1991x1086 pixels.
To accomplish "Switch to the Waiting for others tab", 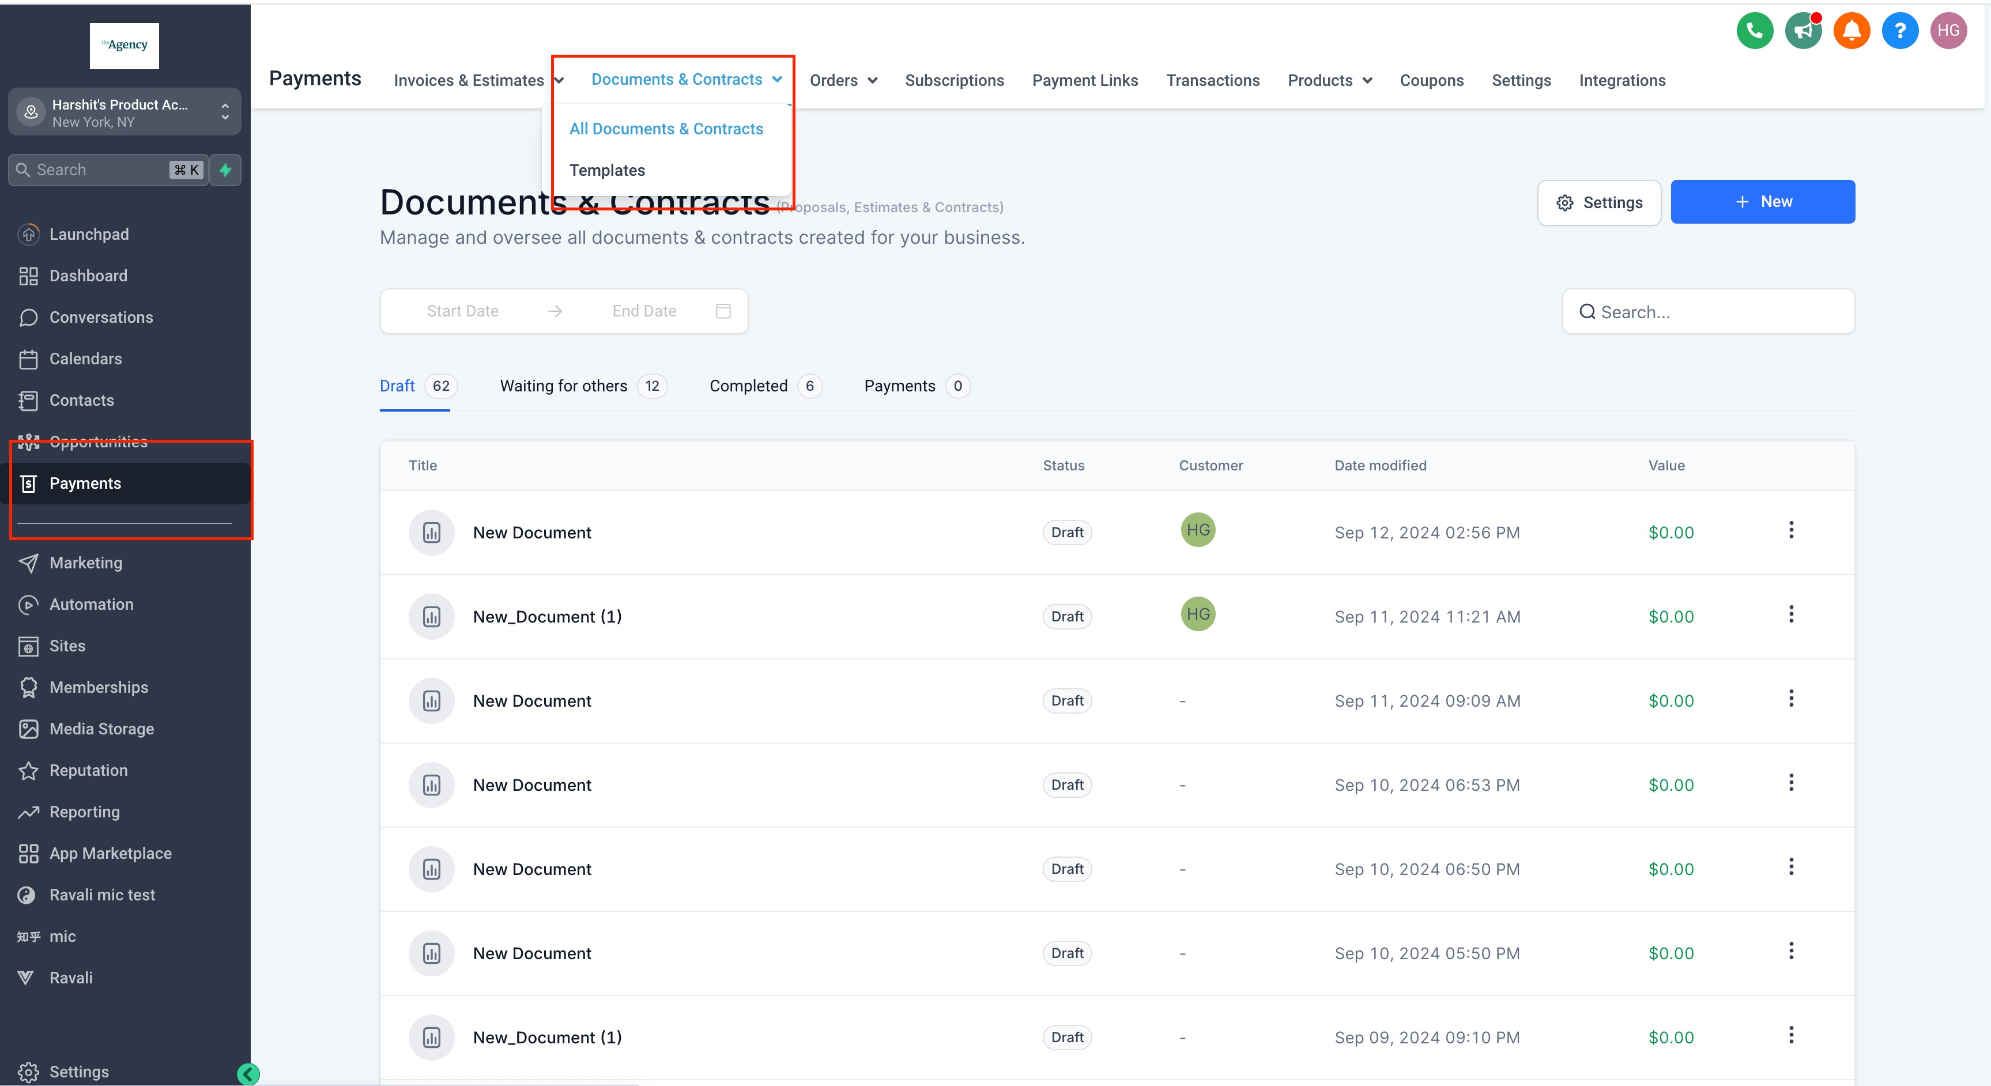I will click(x=563, y=386).
